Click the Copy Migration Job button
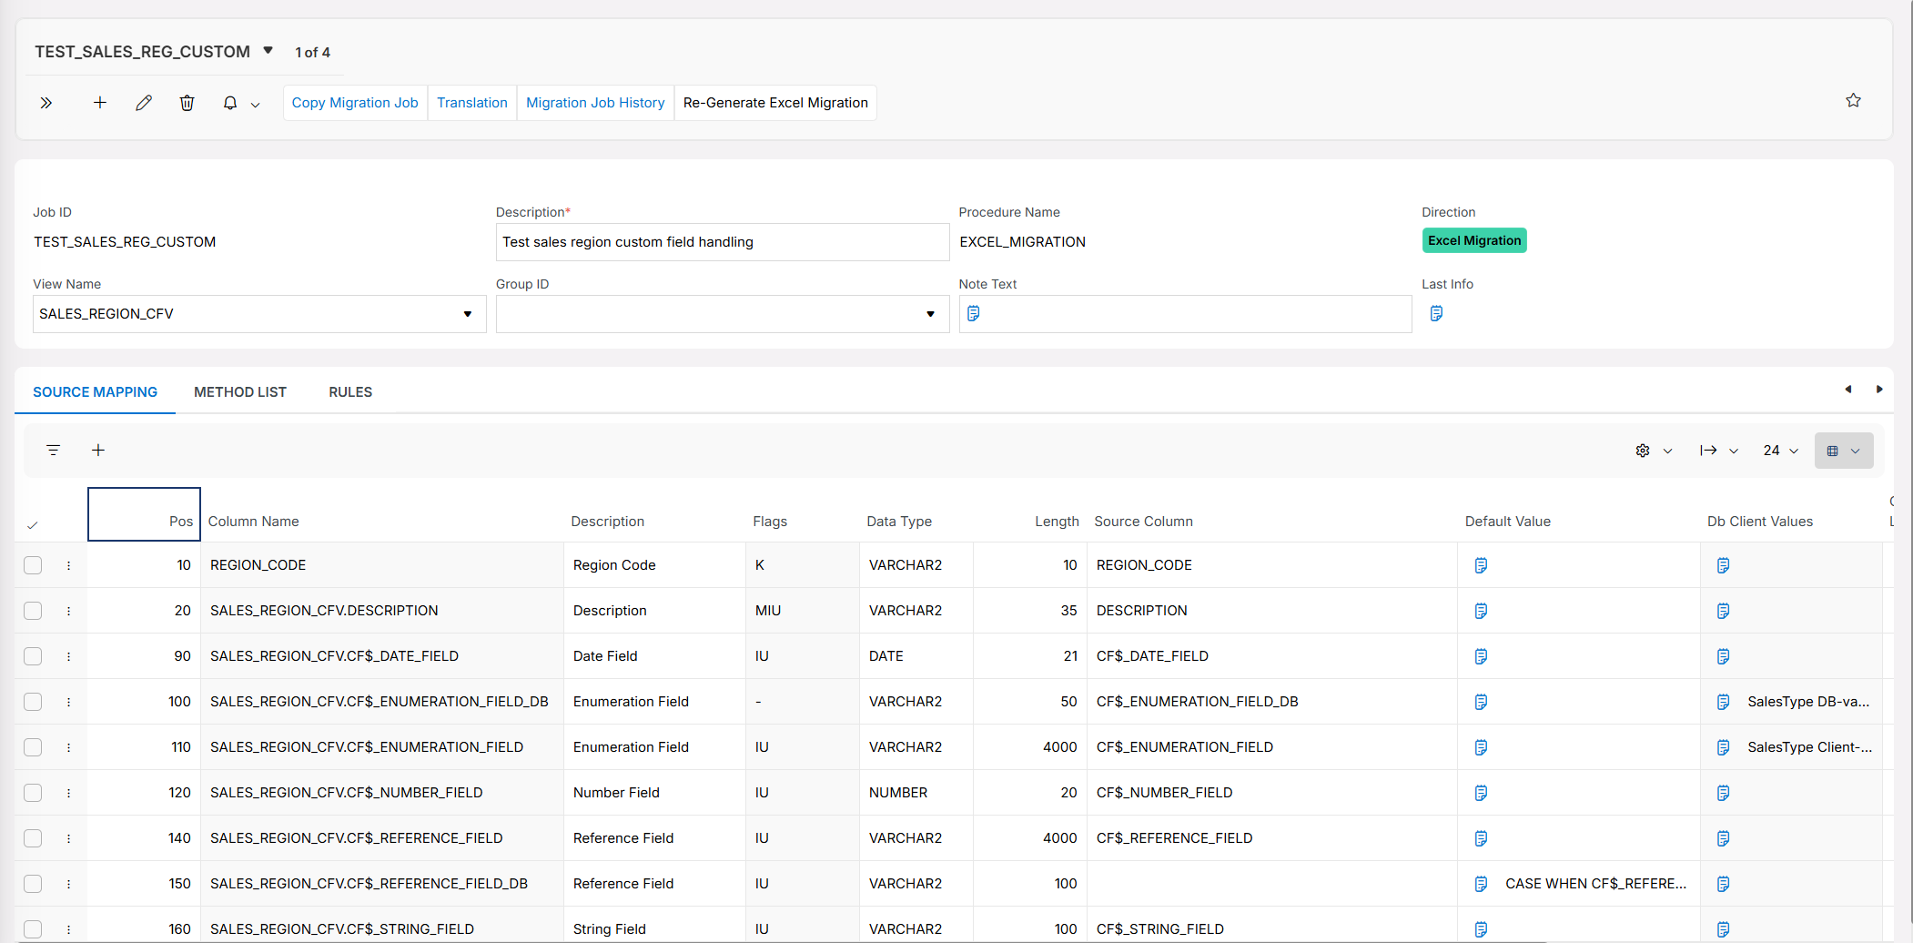The image size is (1913, 943). 355,103
